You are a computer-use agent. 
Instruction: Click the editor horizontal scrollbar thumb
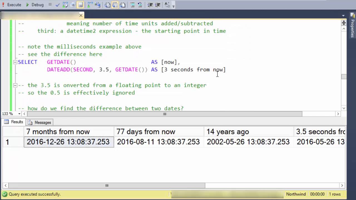165,114
